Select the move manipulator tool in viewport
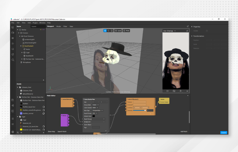Image resolution: width=238 pixels, height=152 pixels. point(105,31)
